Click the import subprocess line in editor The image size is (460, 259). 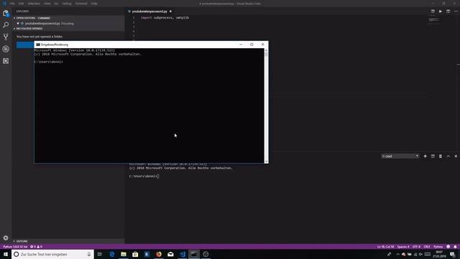click(165, 17)
